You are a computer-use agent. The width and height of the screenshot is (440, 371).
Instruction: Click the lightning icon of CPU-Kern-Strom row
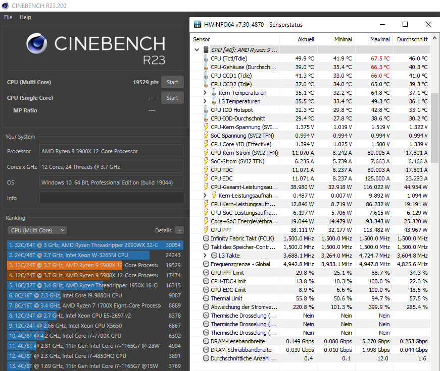pyautogui.click(x=206, y=153)
